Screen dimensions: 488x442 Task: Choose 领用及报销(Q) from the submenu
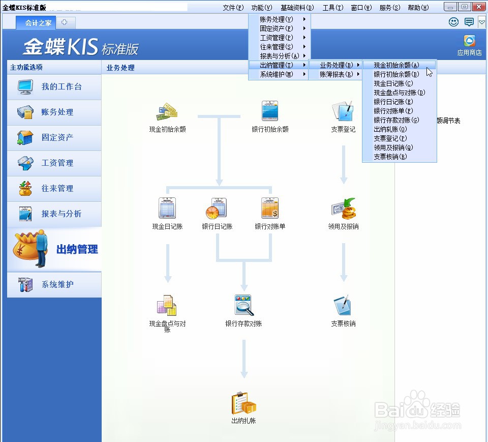click(x=400, y=148)
